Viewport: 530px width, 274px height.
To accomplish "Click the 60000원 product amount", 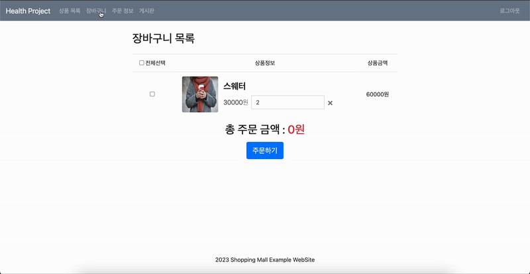I will click(378, 94).
